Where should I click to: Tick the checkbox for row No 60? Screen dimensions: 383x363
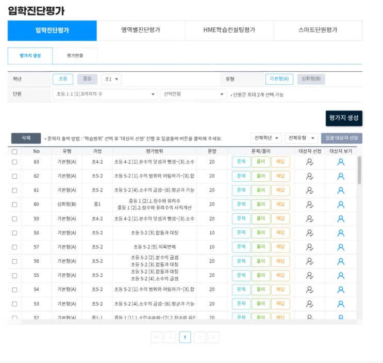coord(14,204)
